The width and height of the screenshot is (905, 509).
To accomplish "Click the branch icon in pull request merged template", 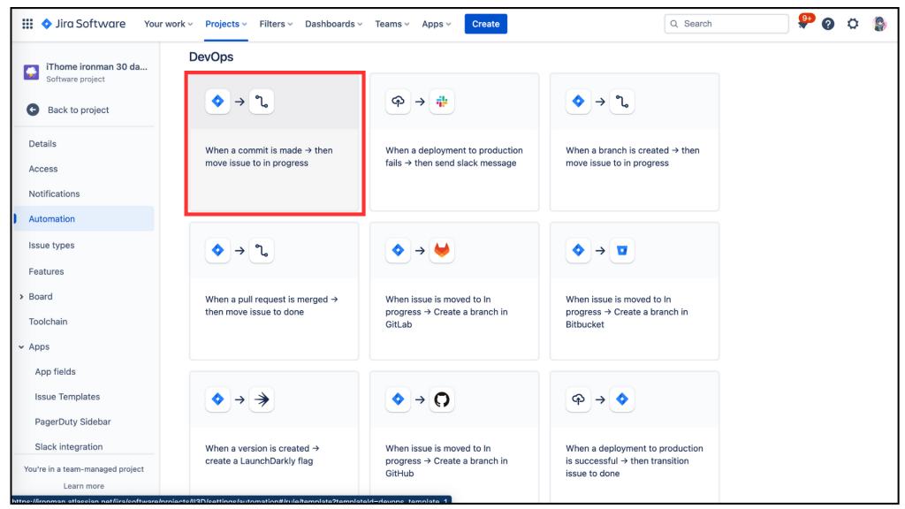I will pyautogui.click(x=262, y=250).
